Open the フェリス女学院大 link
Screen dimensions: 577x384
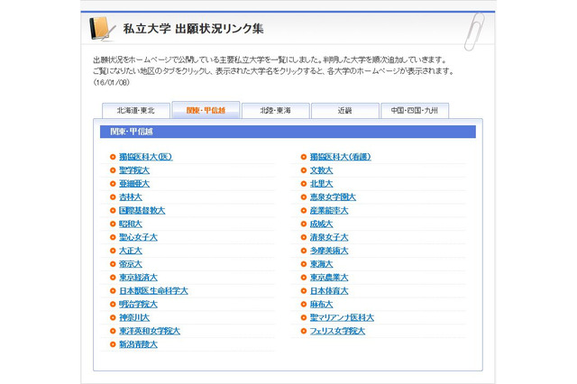click(x=337, y=331)
